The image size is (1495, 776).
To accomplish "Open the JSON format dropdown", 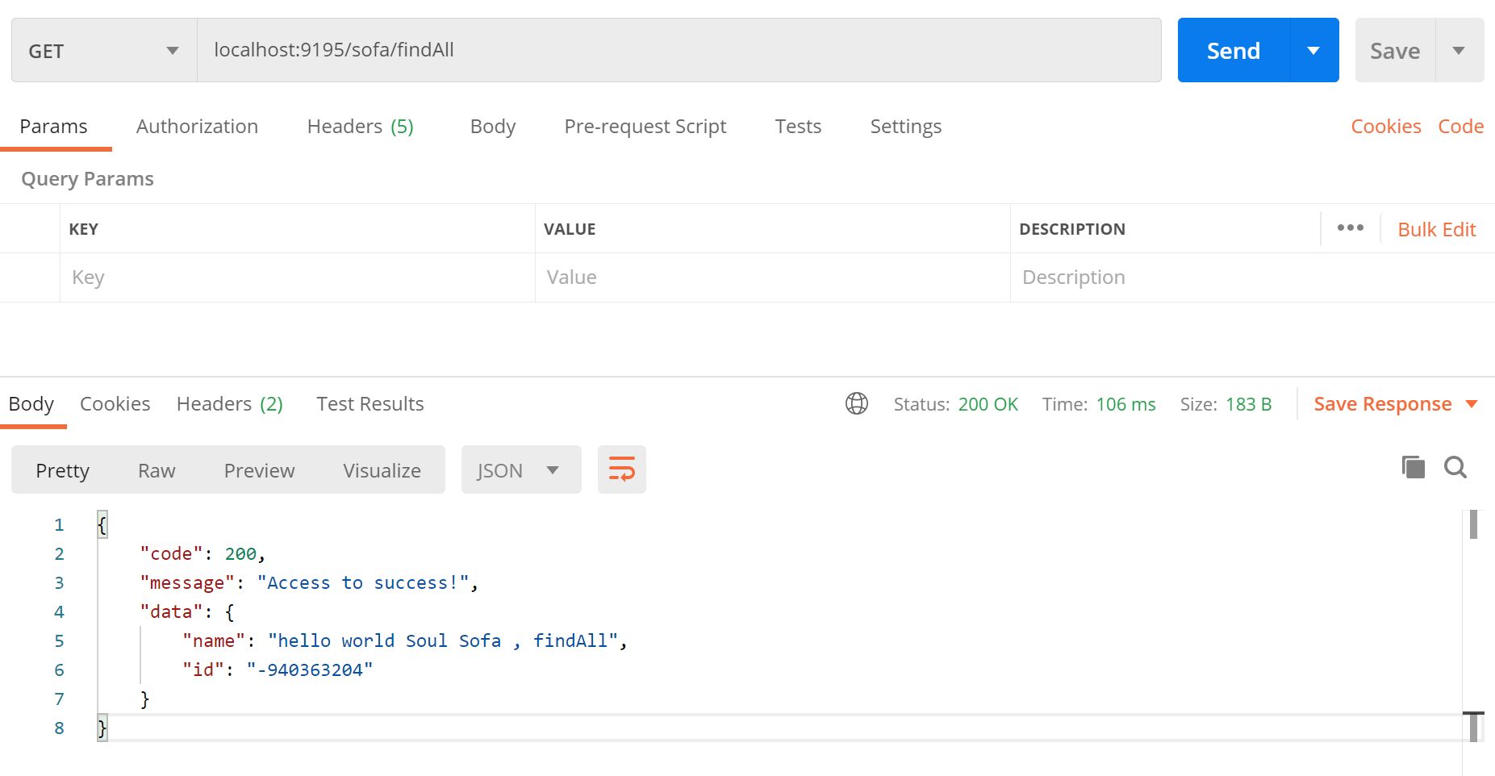I will pyautogui.click(x=520, y=470).
